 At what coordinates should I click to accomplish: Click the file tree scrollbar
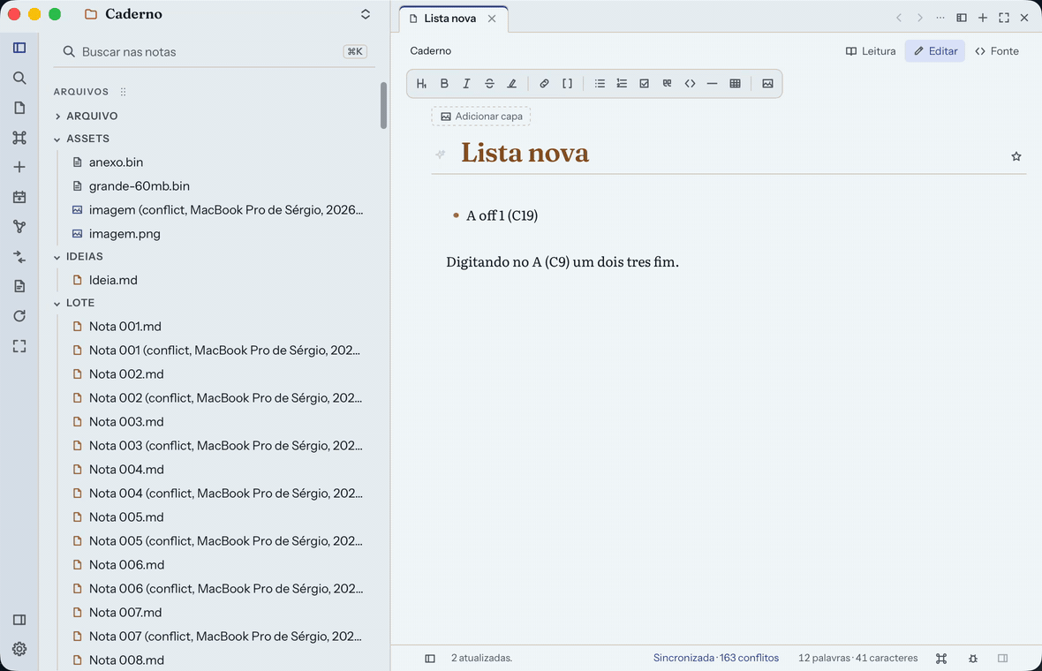pos(383,105)
